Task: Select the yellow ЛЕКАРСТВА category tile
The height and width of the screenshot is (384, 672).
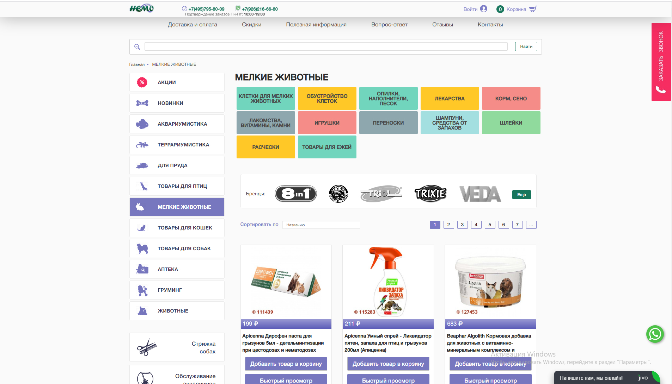Action: click(450, 99)
